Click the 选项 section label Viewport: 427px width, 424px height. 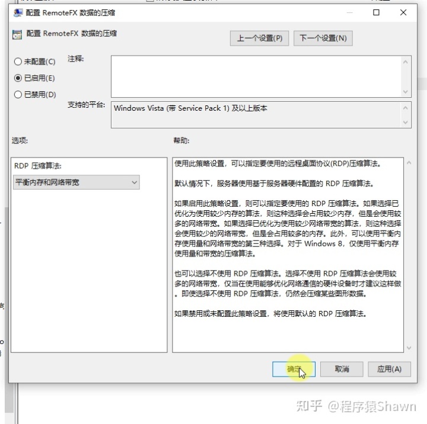click(20, 140)
